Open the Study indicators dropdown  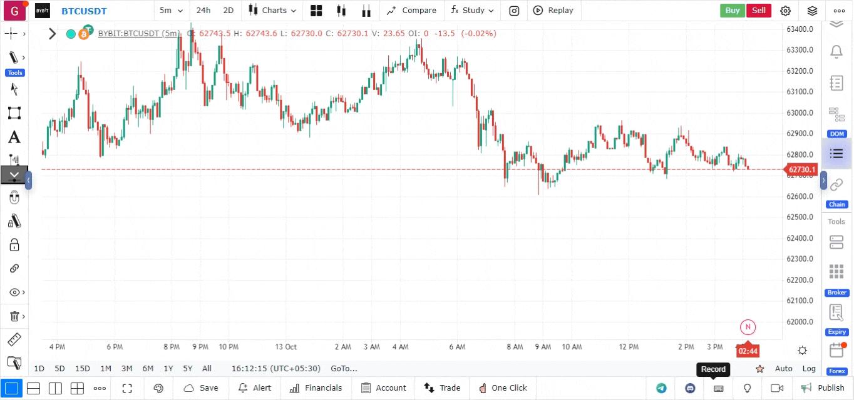[472, 11]
